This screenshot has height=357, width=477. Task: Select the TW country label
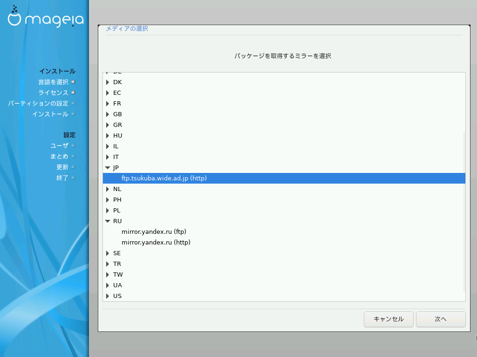click(118, 274)
